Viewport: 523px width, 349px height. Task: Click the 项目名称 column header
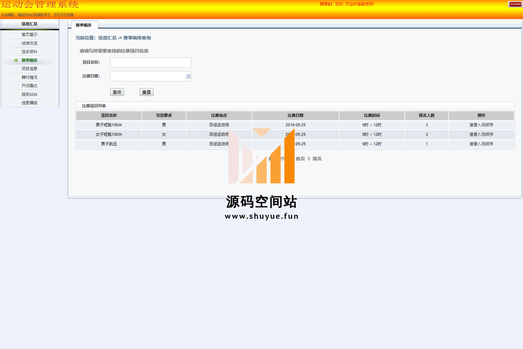click(x=109, y=115)
